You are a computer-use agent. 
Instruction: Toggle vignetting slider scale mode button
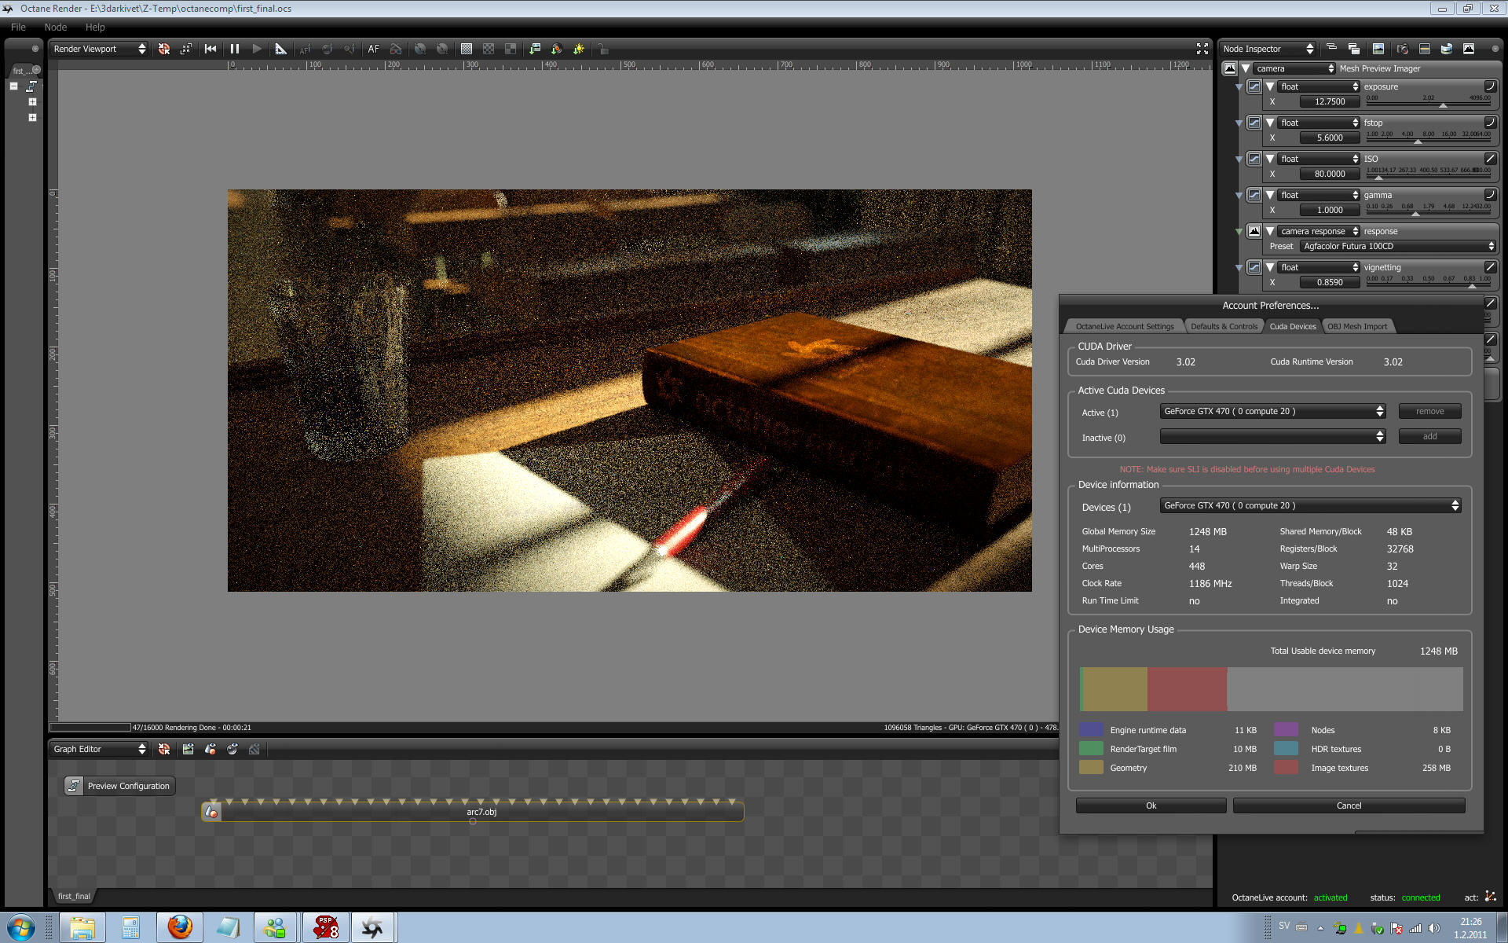[1490, 267]
